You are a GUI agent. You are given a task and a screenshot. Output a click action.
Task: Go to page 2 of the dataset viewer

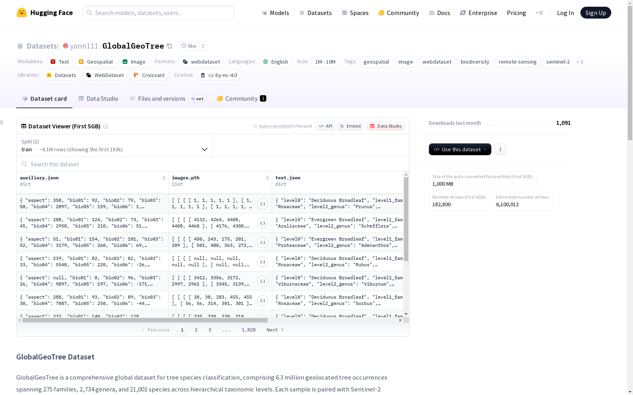pos(196,330)
